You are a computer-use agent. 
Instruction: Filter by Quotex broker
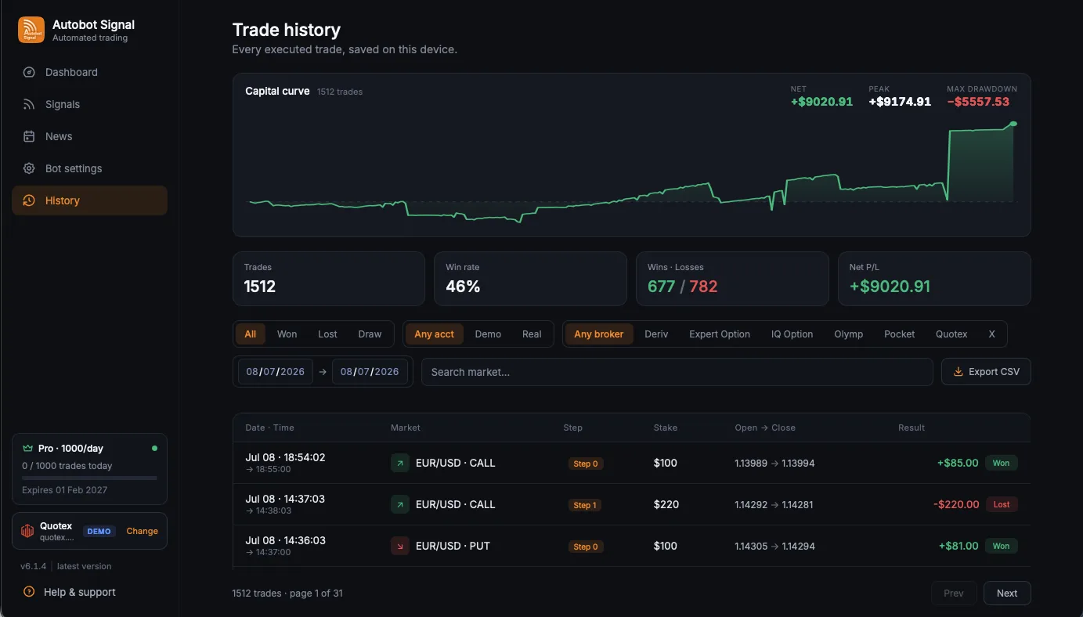click(951, 334)
